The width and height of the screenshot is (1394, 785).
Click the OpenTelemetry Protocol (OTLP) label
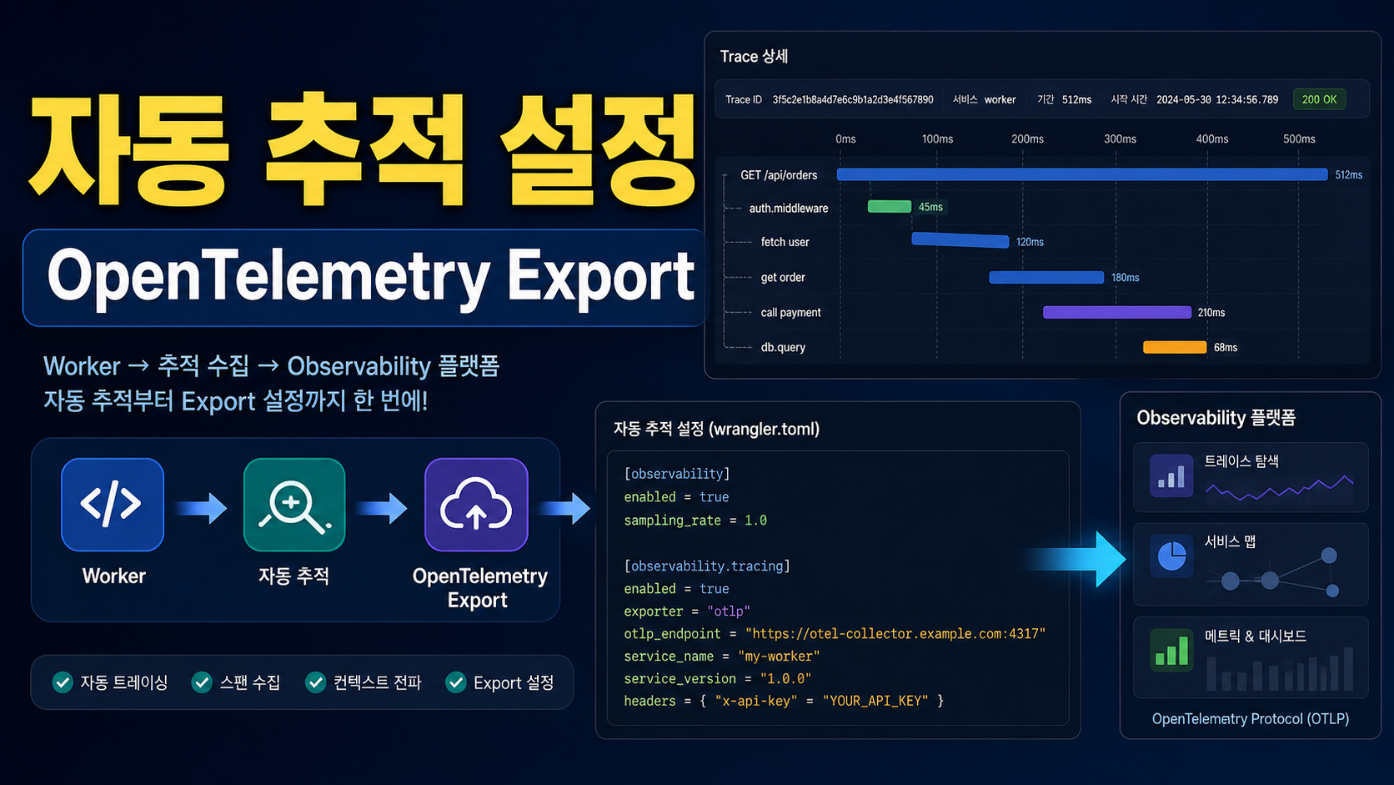tap(1251, 718)
